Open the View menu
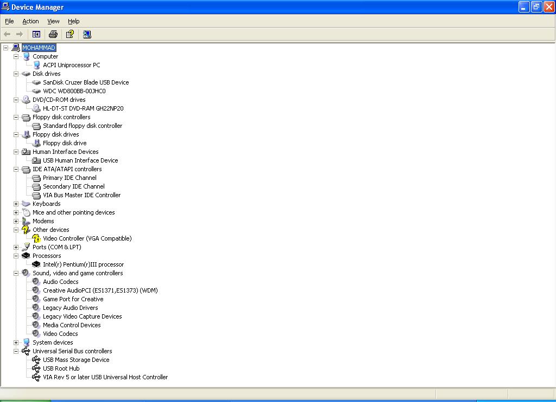This screenshot has width=556, height=402. point(53,21)
